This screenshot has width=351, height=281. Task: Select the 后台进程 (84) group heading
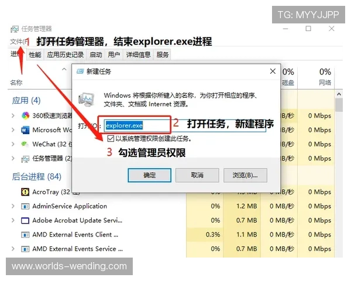36,177
